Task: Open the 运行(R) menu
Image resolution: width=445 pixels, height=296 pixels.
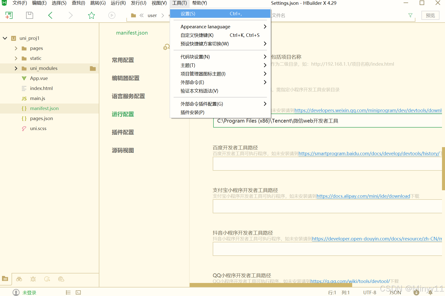Action: click(x=118, y=3)
